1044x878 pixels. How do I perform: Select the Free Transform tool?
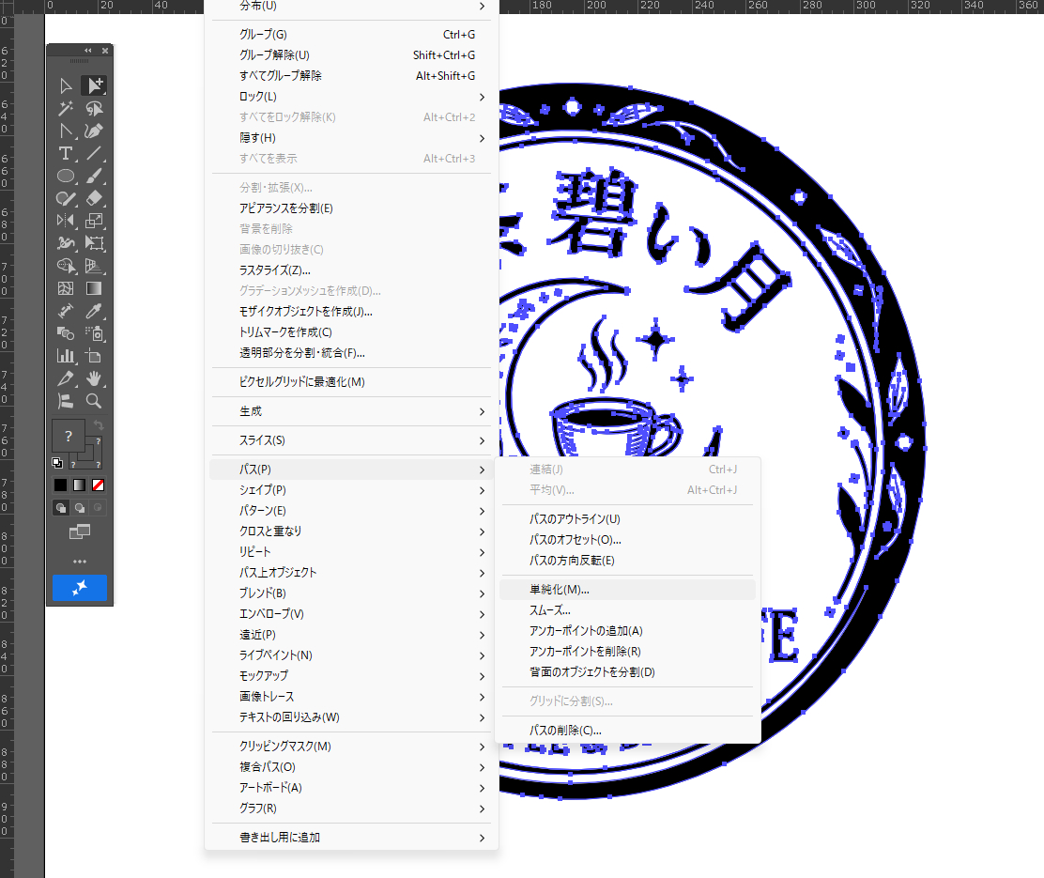pos(94,244)
